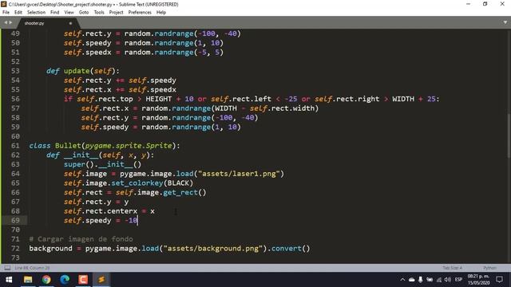Open Microsoft Edge from taskbar
Viewport: 511px width, 287px height.
(65, 280)
